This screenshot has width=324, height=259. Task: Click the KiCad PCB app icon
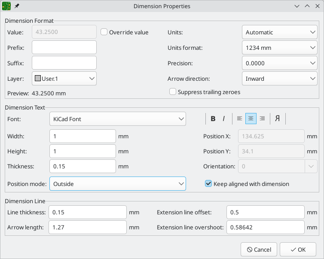click(x=6, y=6)
